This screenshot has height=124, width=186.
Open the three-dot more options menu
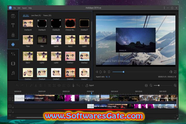click(164, 8)
